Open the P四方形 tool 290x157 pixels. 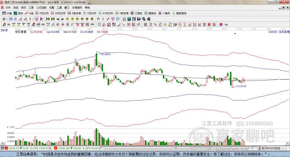(x=42, y=13)
